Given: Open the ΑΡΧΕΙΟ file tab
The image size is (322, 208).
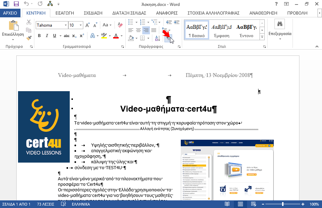Looking at the screenshot, I should [x=10, y=13].
